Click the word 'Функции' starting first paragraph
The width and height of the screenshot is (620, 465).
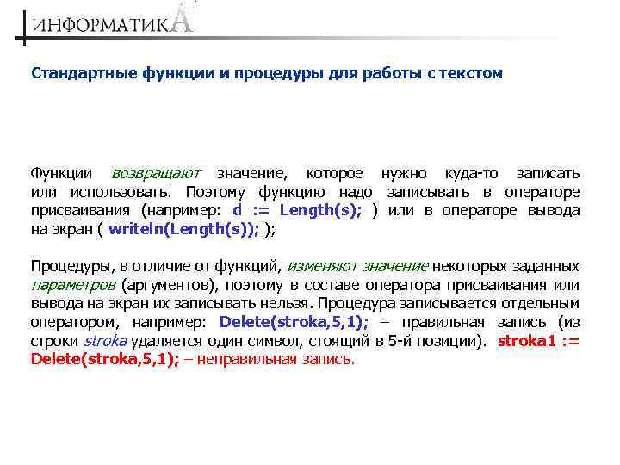(61, 173)
